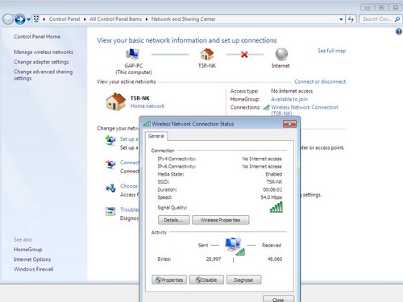The width and height of the screenshot is (403, 302).
Task: Open HomeGroup under See also
Action: click(28, 250)
